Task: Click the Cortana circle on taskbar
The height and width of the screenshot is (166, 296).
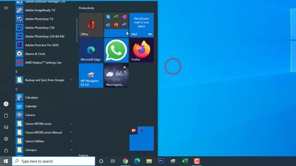Action: (x=101, y=161)
